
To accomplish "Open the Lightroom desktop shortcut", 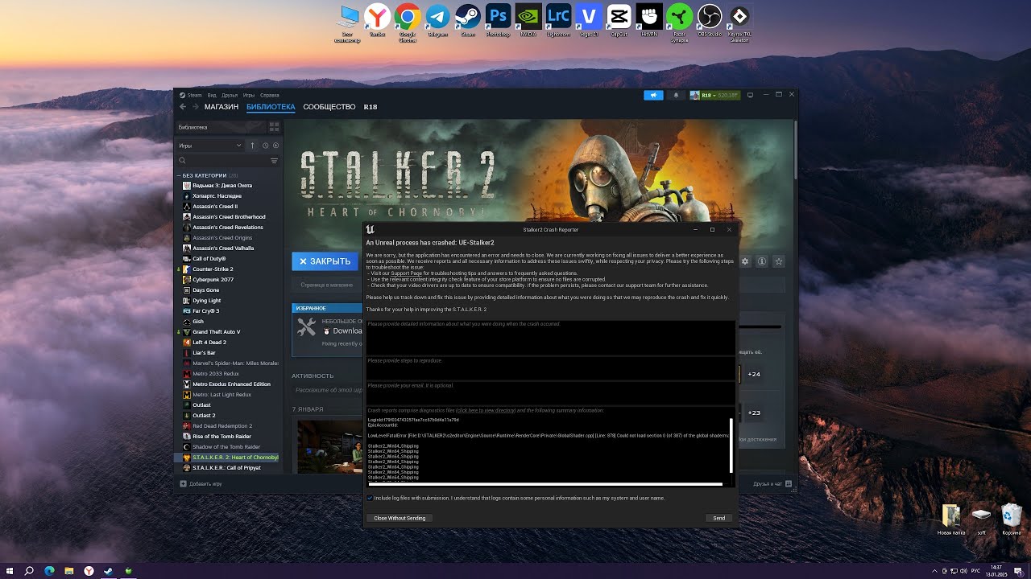I will point(557,21).
